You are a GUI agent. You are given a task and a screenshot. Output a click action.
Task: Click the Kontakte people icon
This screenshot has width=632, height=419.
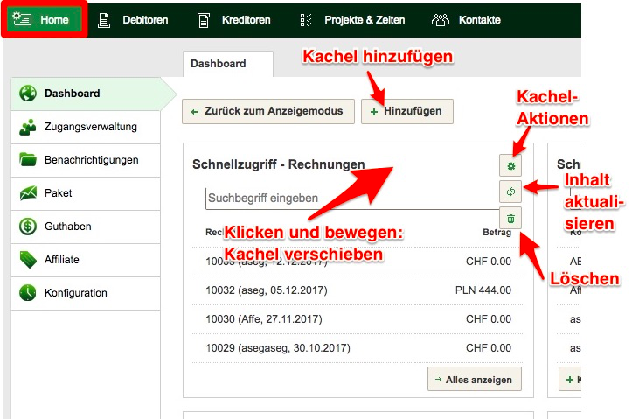coord(441,20)
